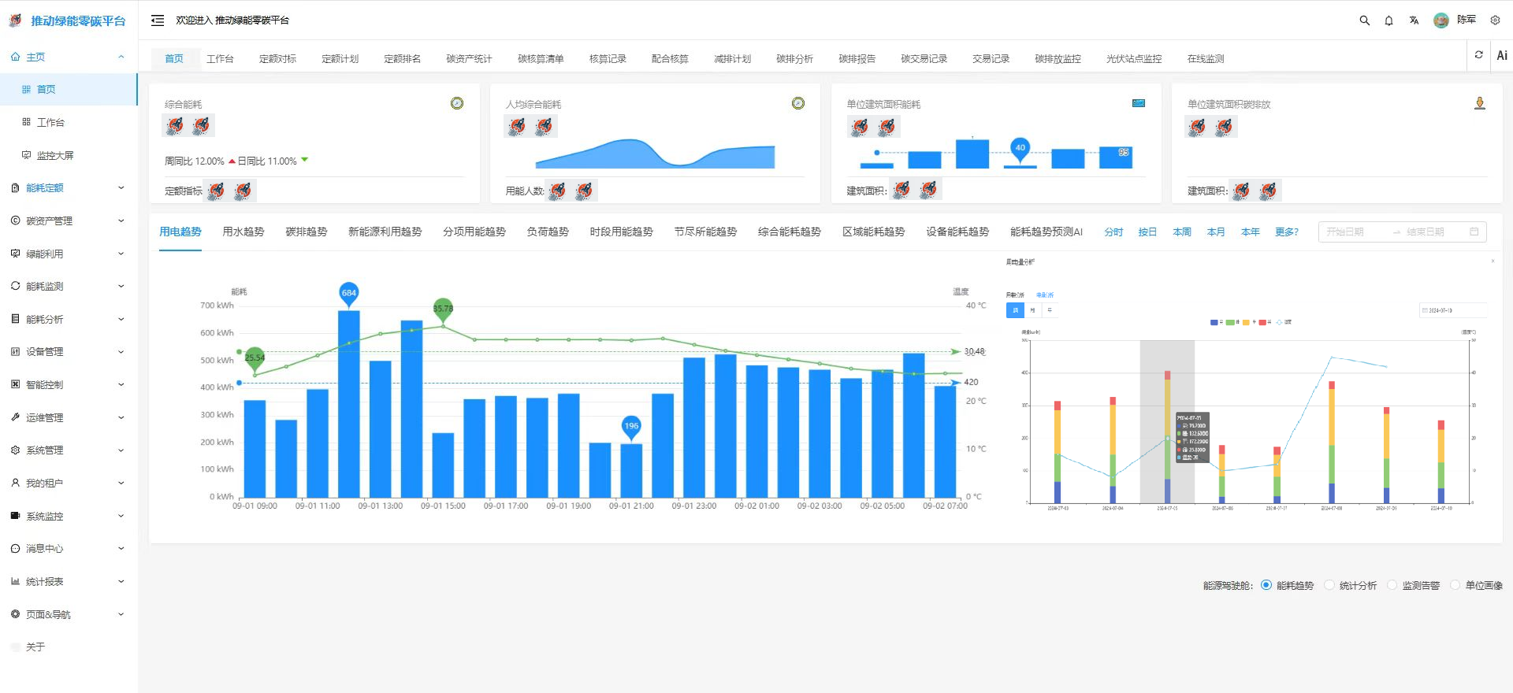1513x693 pixels.
Task: Click the 更多? link
Action: tap(1286, 232)
